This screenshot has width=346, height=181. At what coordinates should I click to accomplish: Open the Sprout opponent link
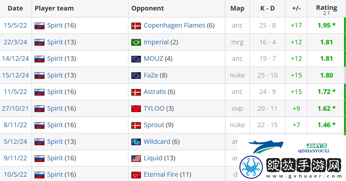coord(154,125)
